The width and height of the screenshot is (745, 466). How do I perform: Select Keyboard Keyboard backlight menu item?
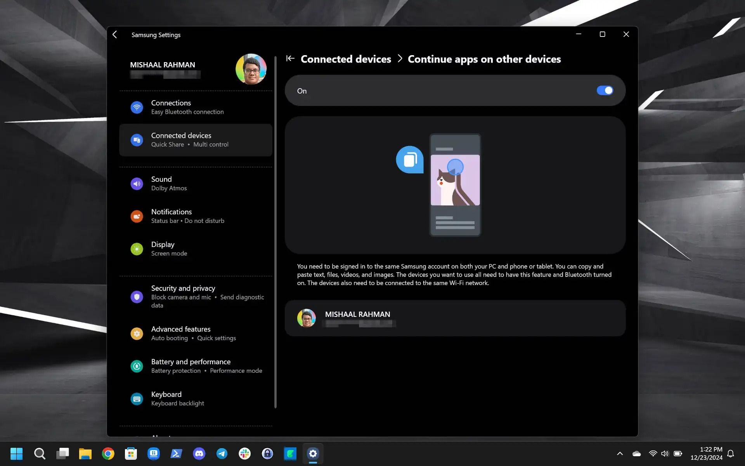(x=195, y=398)
